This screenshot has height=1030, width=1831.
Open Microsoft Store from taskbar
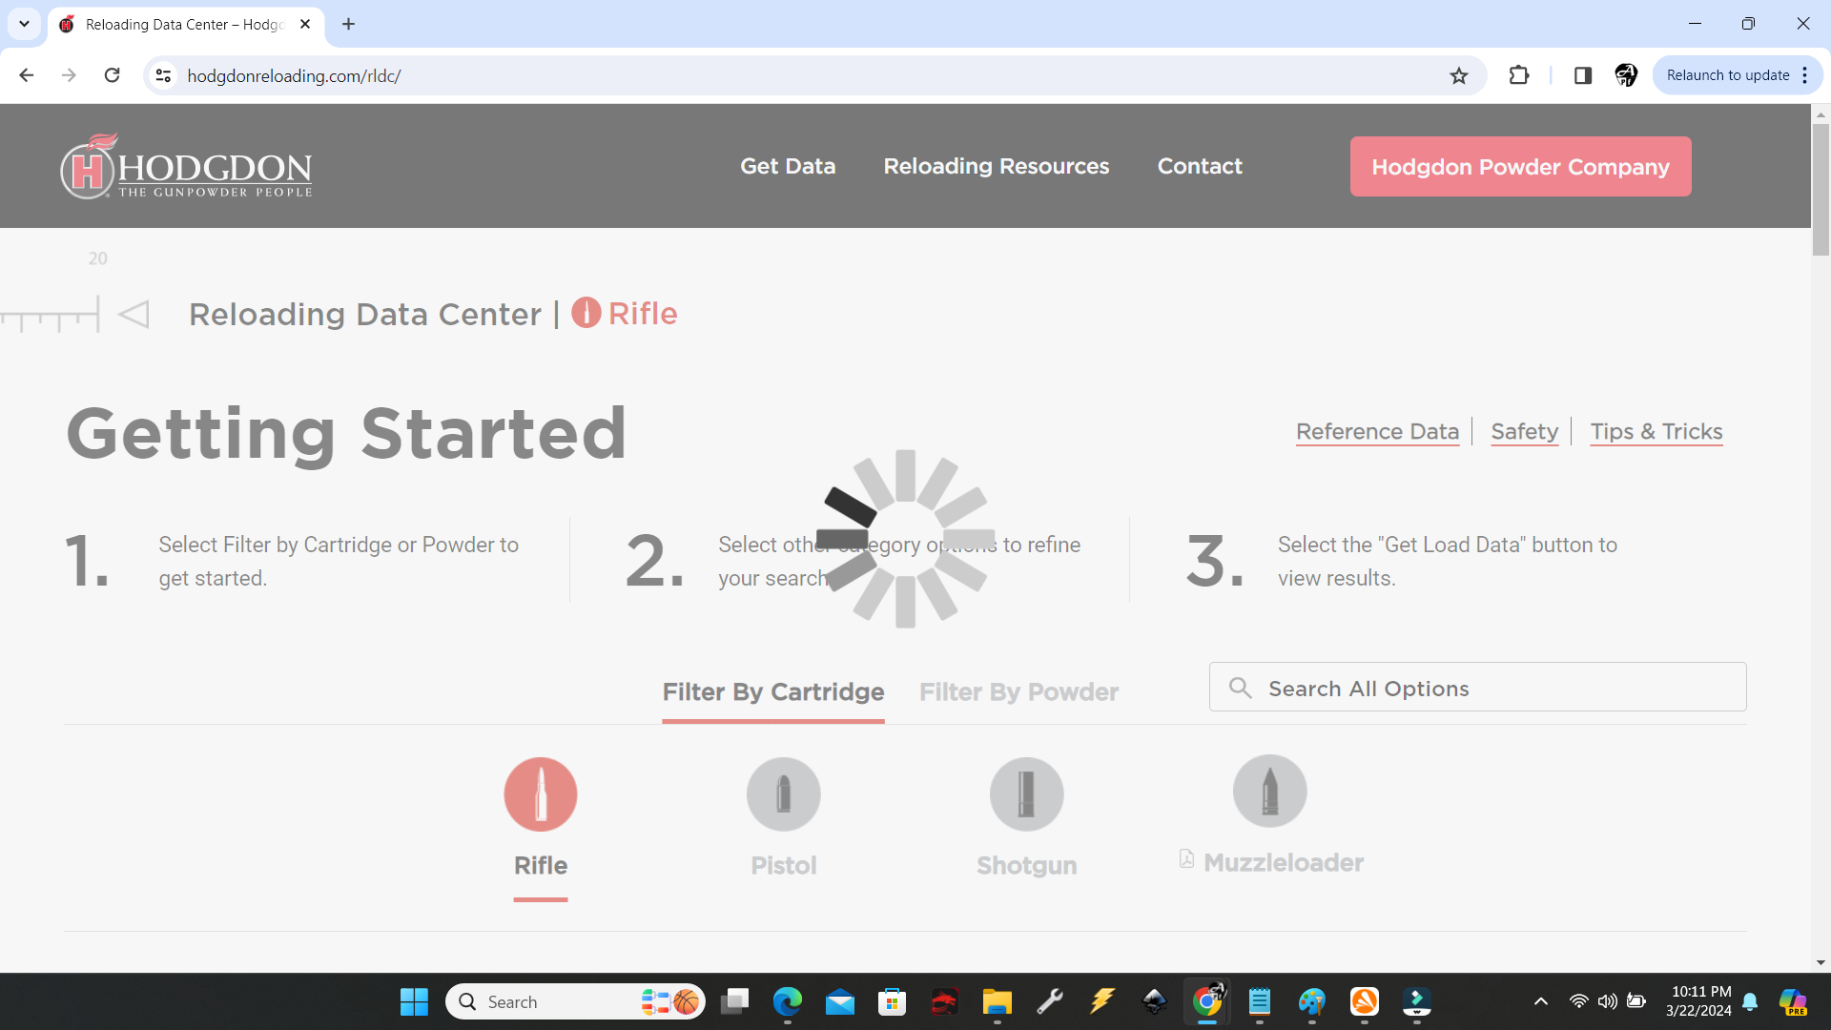click(x=893, y=1001)
